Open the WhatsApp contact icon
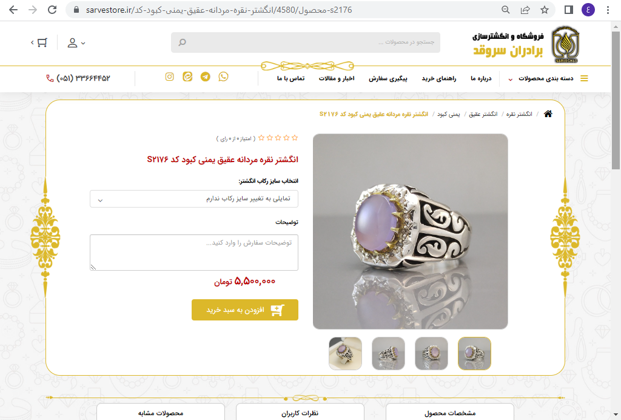The image size is (621, 420). (x=223, y=76)
